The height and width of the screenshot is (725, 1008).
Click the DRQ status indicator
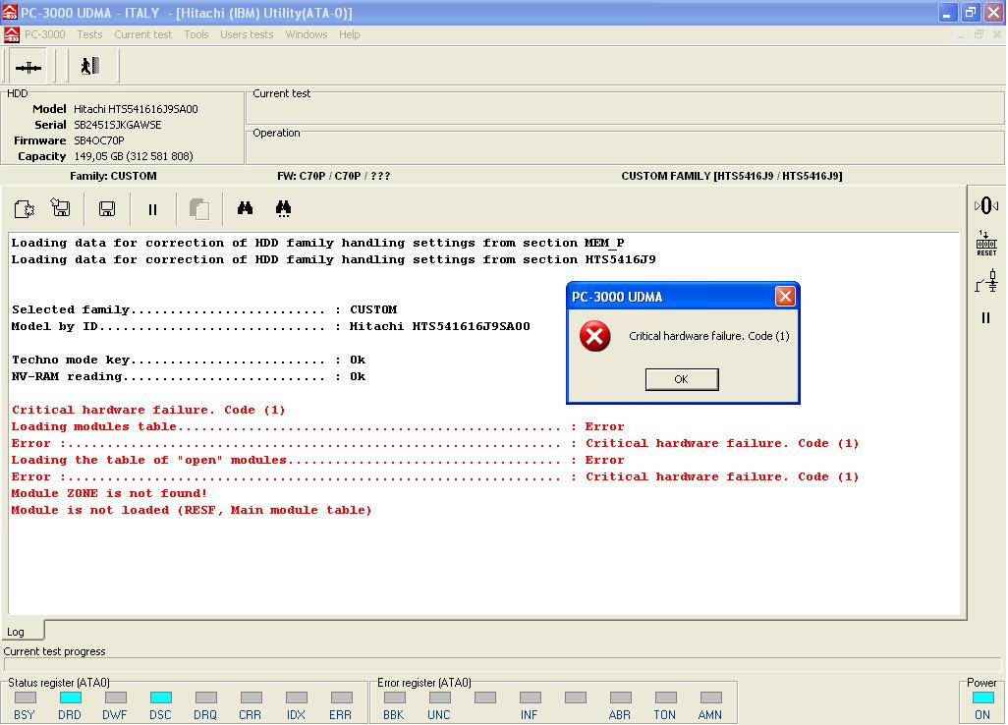[x=205, y=697]
